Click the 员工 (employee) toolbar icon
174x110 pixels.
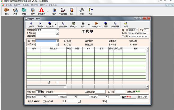(72, 11)
